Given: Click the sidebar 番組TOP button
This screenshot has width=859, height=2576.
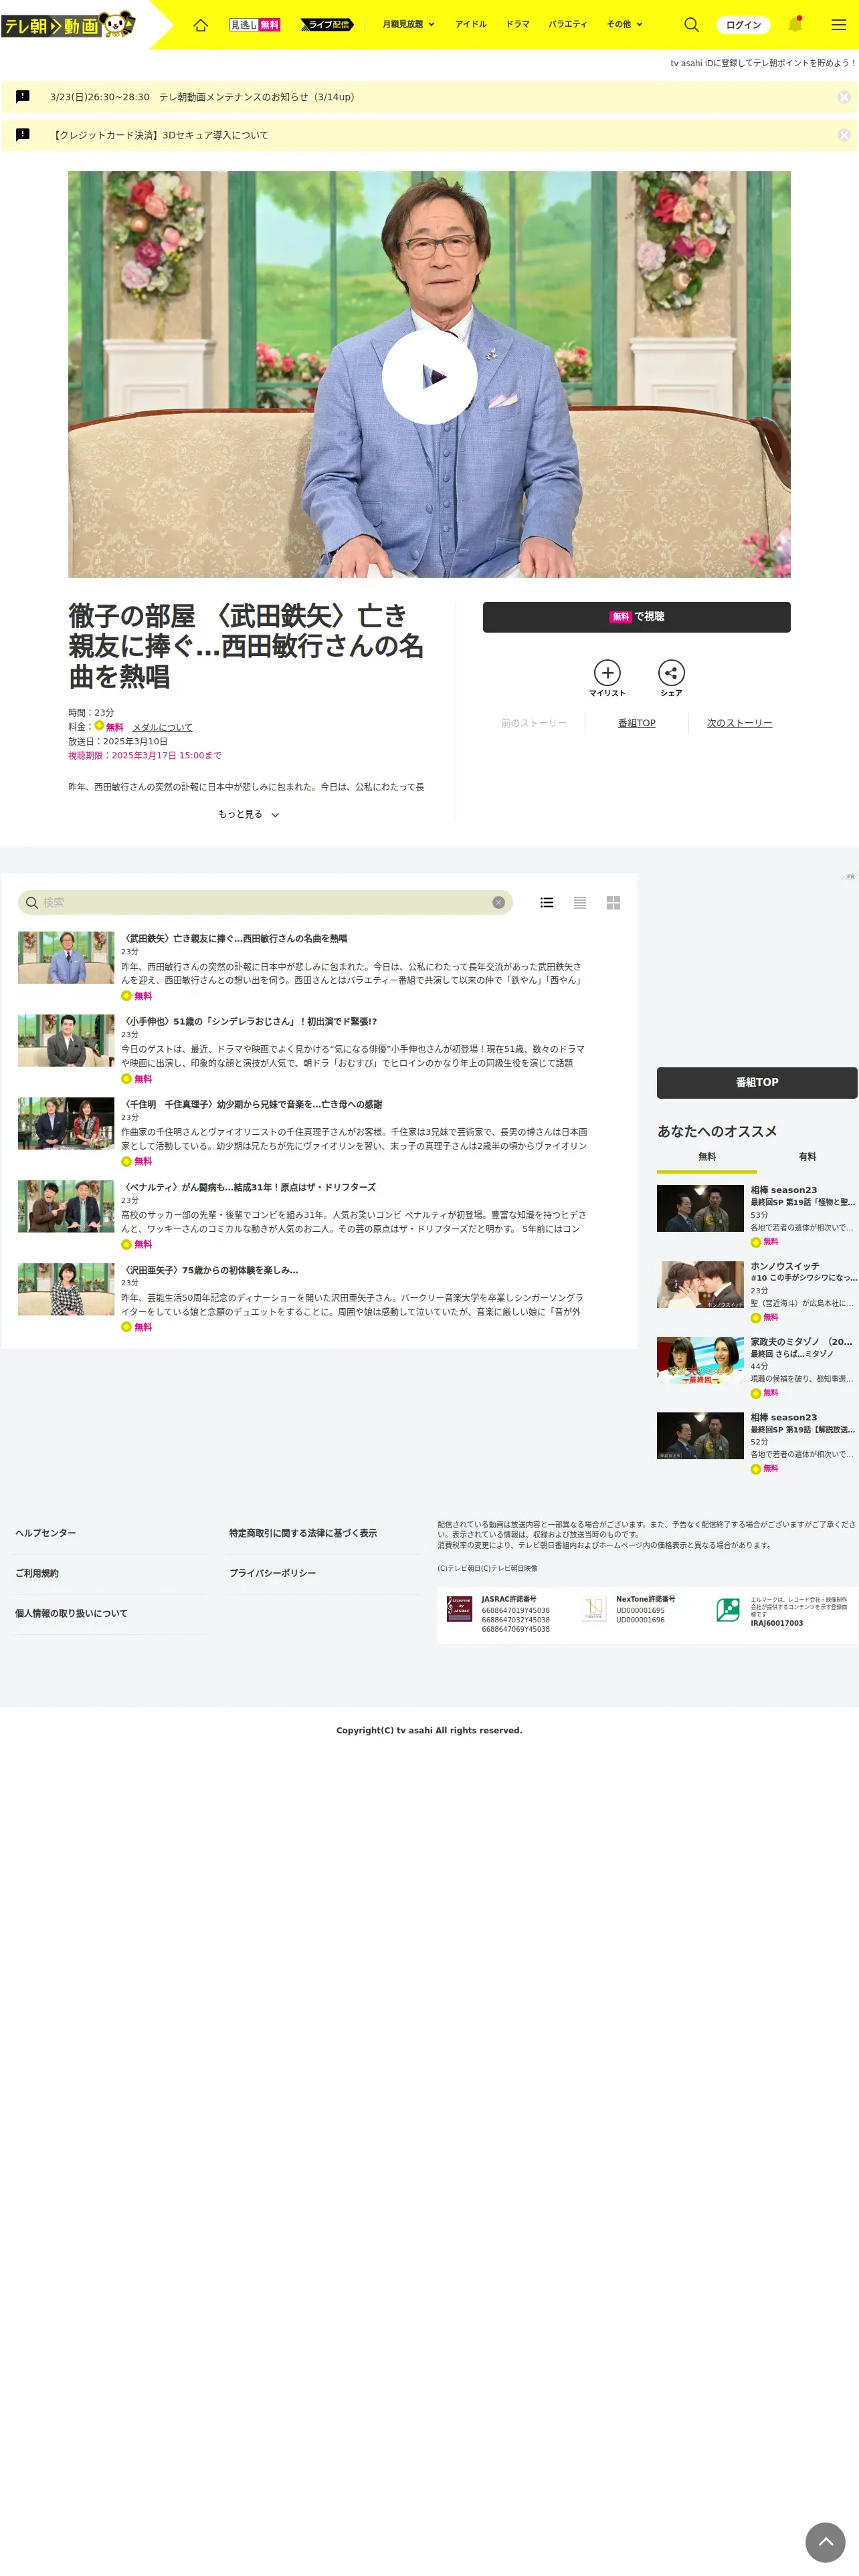Looking at the screenshot, I should click(x=756, y=1082).
